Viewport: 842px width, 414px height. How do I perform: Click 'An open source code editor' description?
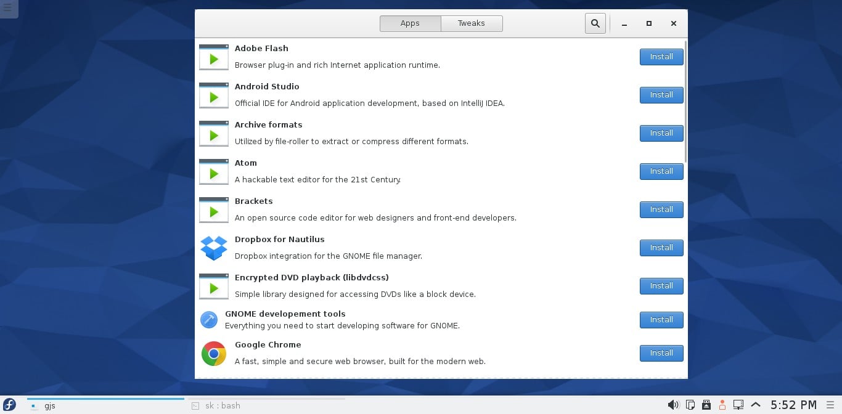[375, 218]
